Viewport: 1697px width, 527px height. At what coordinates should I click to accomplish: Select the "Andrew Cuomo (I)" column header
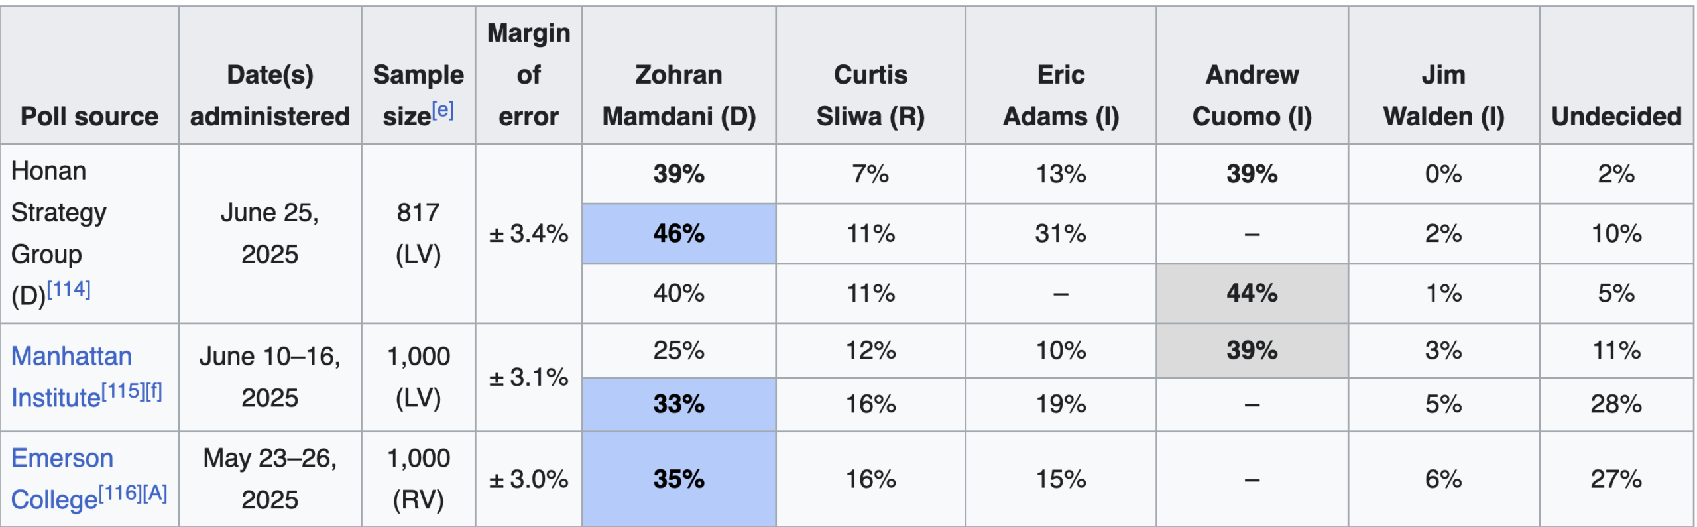(1252, 95)
